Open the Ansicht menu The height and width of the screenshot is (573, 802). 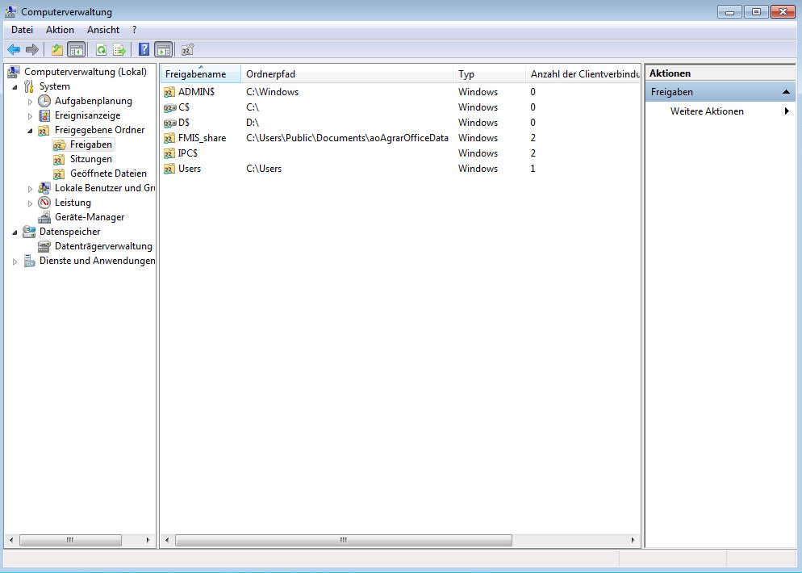[x=102, y=30]
